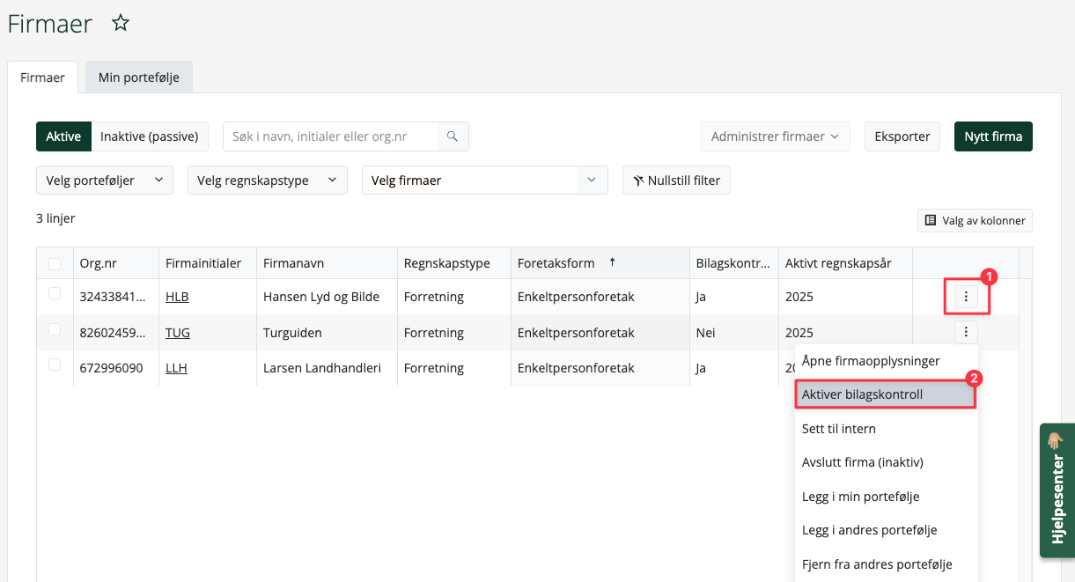Switch to Firmaer tab
This screenshot has height=582, width=1075.
[42, 77]
